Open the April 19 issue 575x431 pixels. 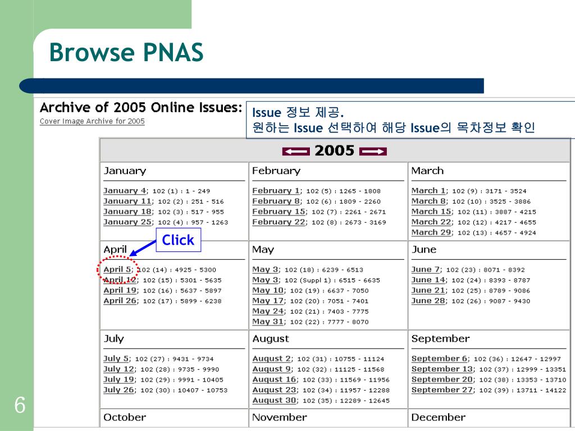120,290
